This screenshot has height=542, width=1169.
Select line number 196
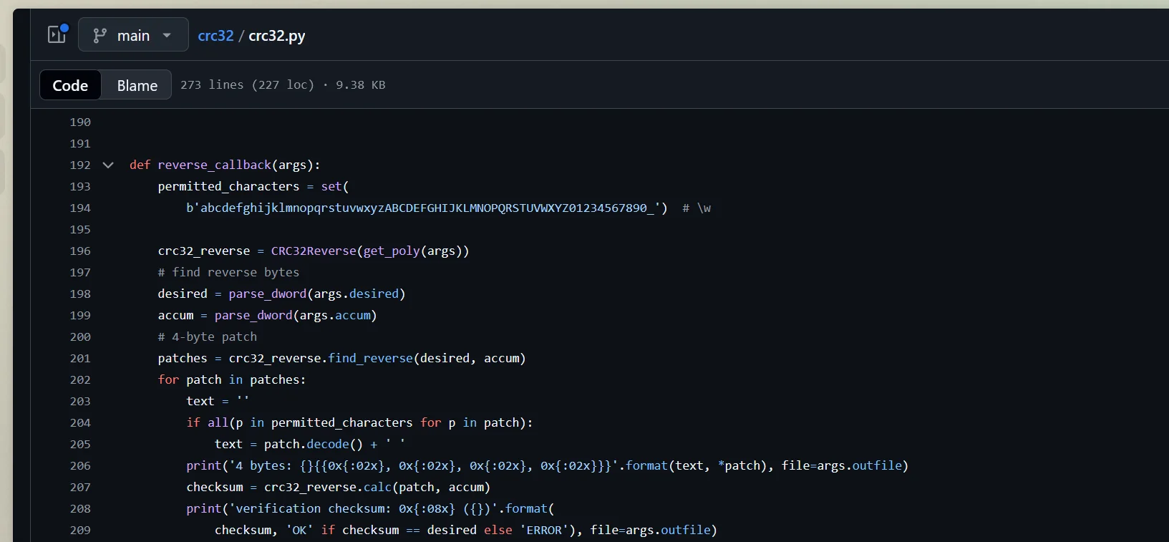point(80,251)
